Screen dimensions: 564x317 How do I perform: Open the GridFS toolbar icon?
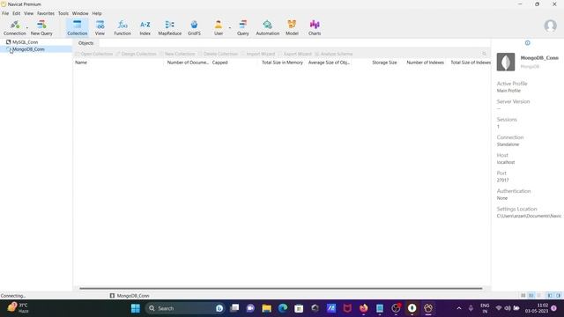click(x=194, y=27)
